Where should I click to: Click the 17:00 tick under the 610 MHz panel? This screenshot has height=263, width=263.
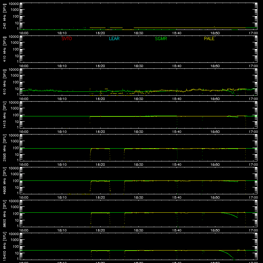click(x=253, y=99)
